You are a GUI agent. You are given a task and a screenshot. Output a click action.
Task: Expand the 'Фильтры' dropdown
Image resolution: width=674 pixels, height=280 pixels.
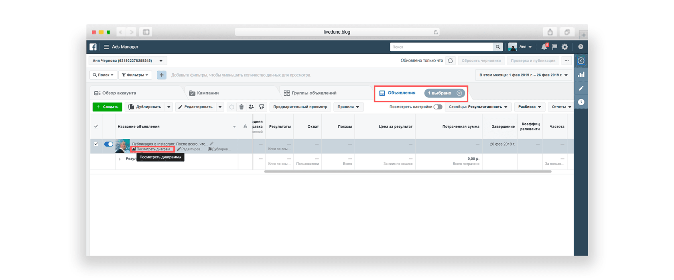pos(135,75)
